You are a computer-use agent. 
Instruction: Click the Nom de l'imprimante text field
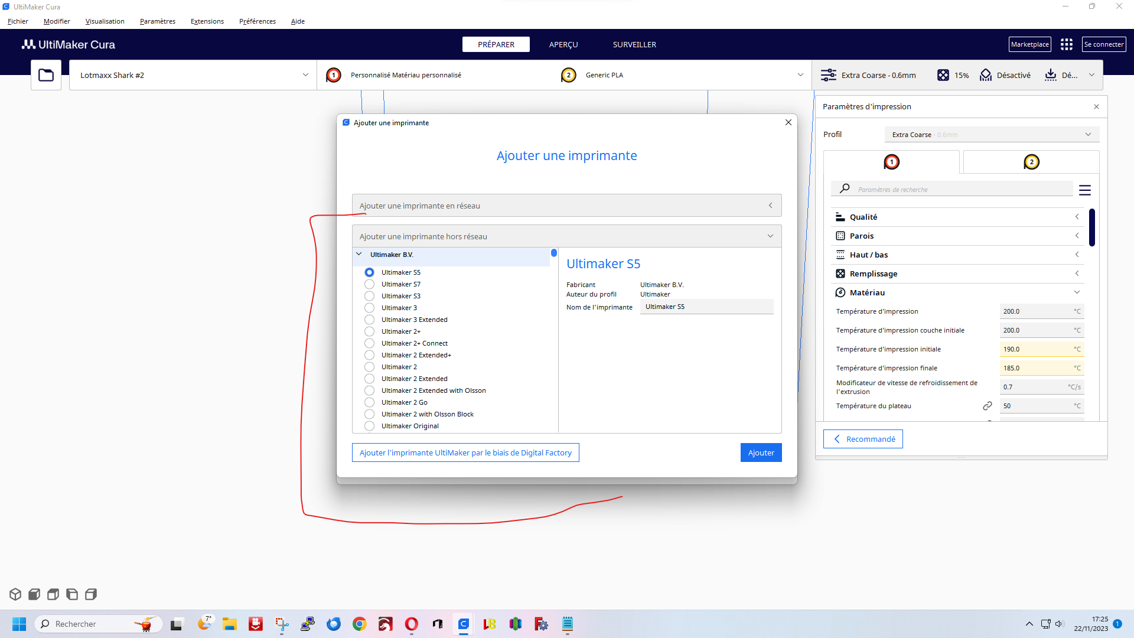click(x=706, y=307)
